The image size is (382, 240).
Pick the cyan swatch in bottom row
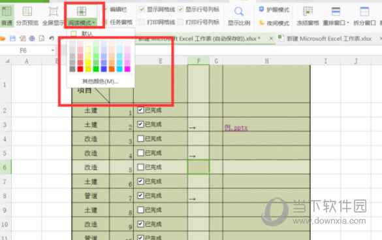[x=119, y=69]
